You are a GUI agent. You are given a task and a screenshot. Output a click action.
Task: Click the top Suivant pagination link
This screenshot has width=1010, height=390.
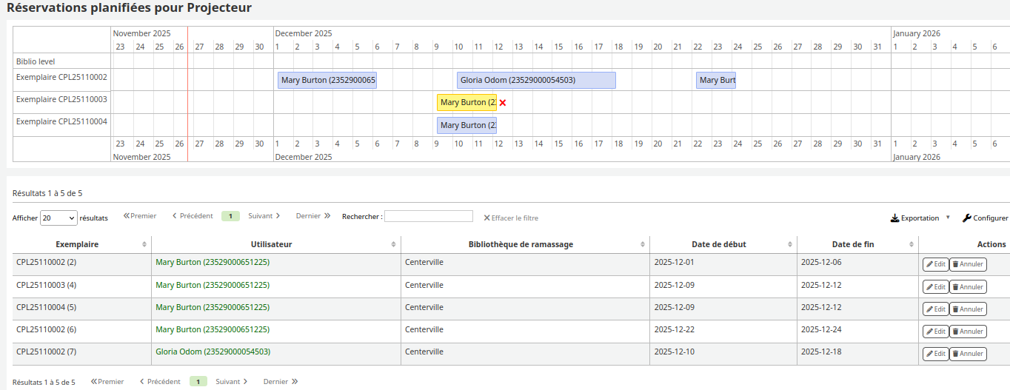(x=264, y=216)
